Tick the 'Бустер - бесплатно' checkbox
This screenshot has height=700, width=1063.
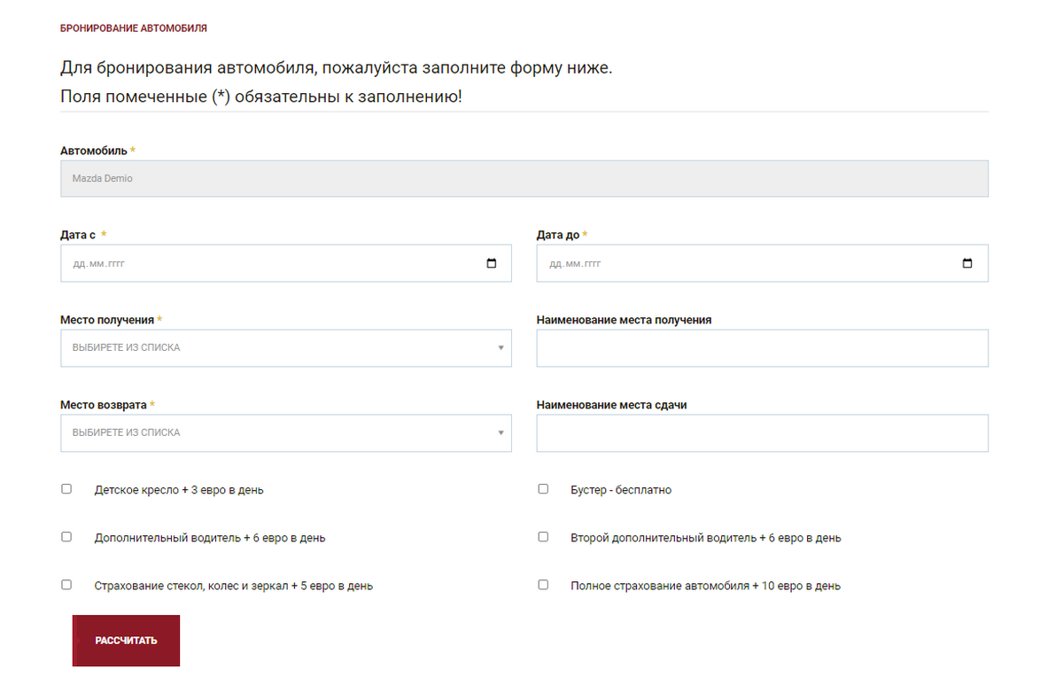pos(543,489)
